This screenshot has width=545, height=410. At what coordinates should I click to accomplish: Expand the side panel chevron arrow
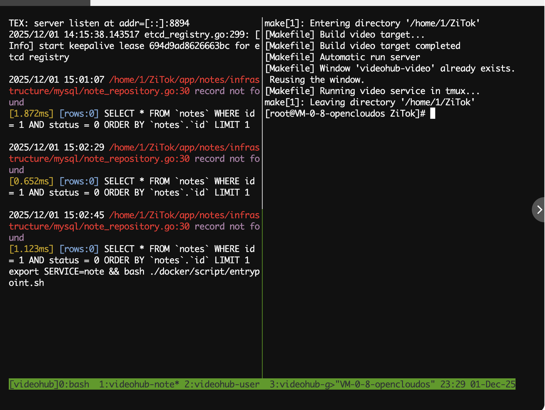click(539, 209)
